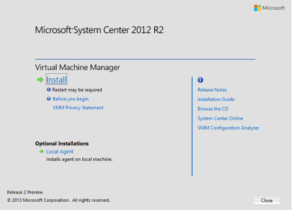Image resolution: width=292 pixels, height=210 pixels.
Task: Click the help icon beside Before you begin
Action: click(x=49, y=99)
